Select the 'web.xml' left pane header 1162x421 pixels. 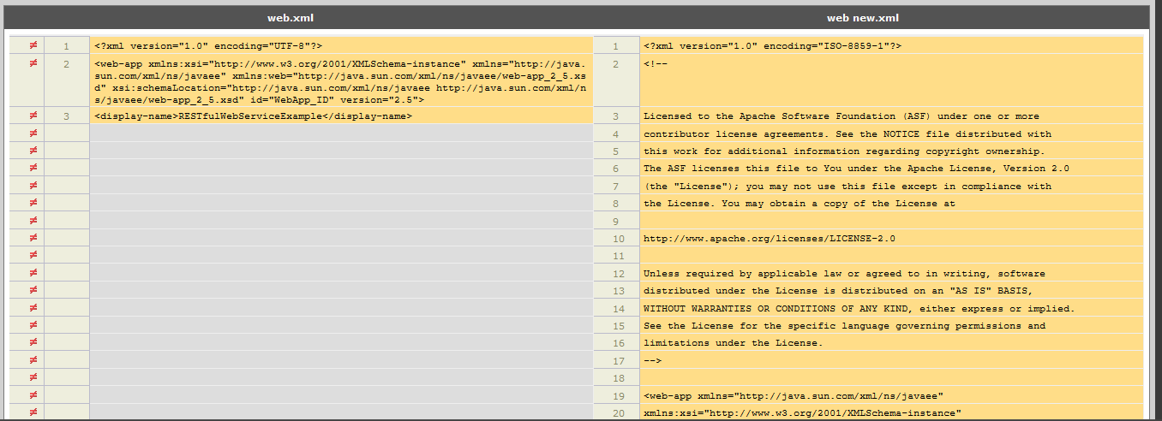coord(292,17)
